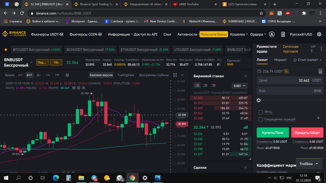Show both bids and asks order book view
Image resolution: width=326 pixels, height=183 pixels.
pos(197,85)
